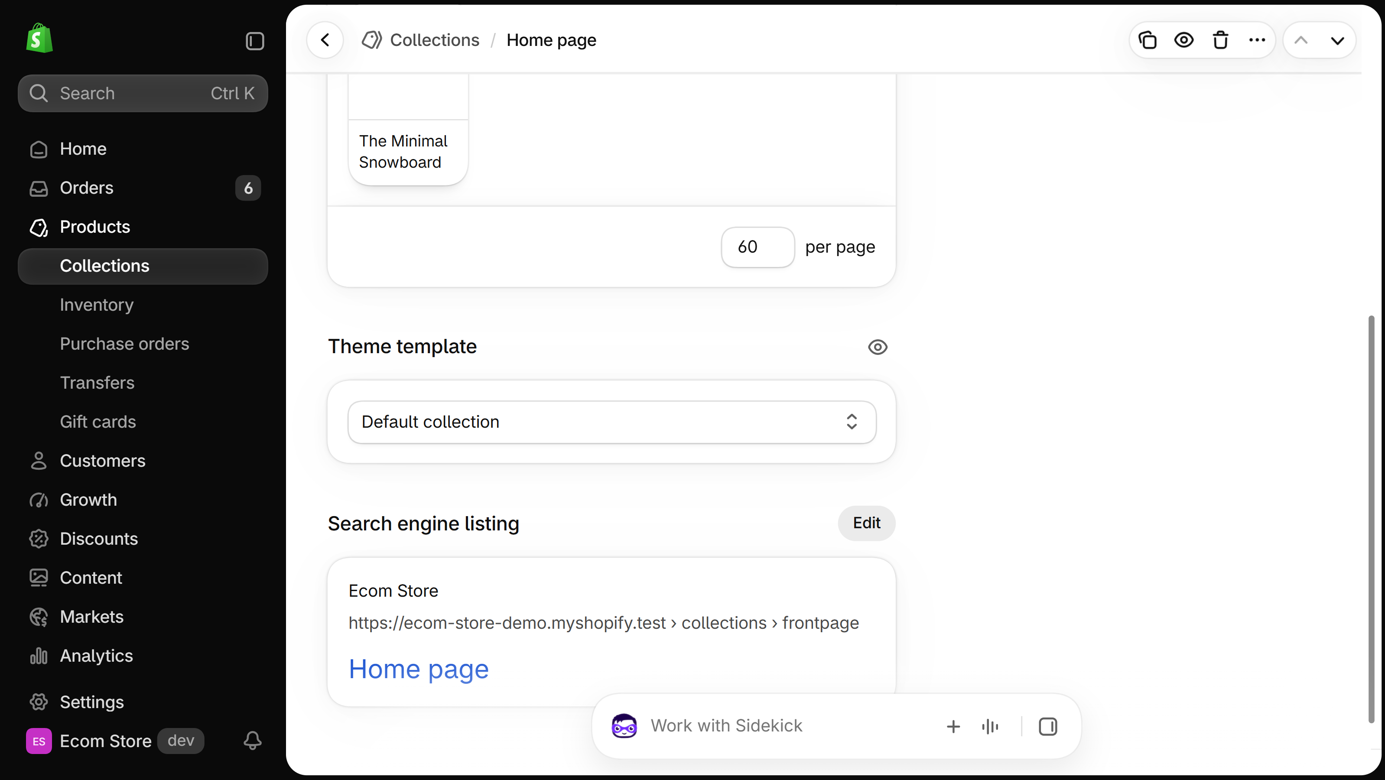Go to next collection with down chevron
The height and width of the screenshot is (780, 1385).
click(1338, 40)
